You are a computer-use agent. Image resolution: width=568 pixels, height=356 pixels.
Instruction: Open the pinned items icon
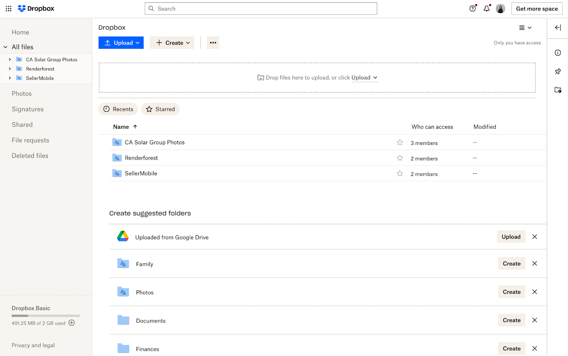click(x=558, y=71)
